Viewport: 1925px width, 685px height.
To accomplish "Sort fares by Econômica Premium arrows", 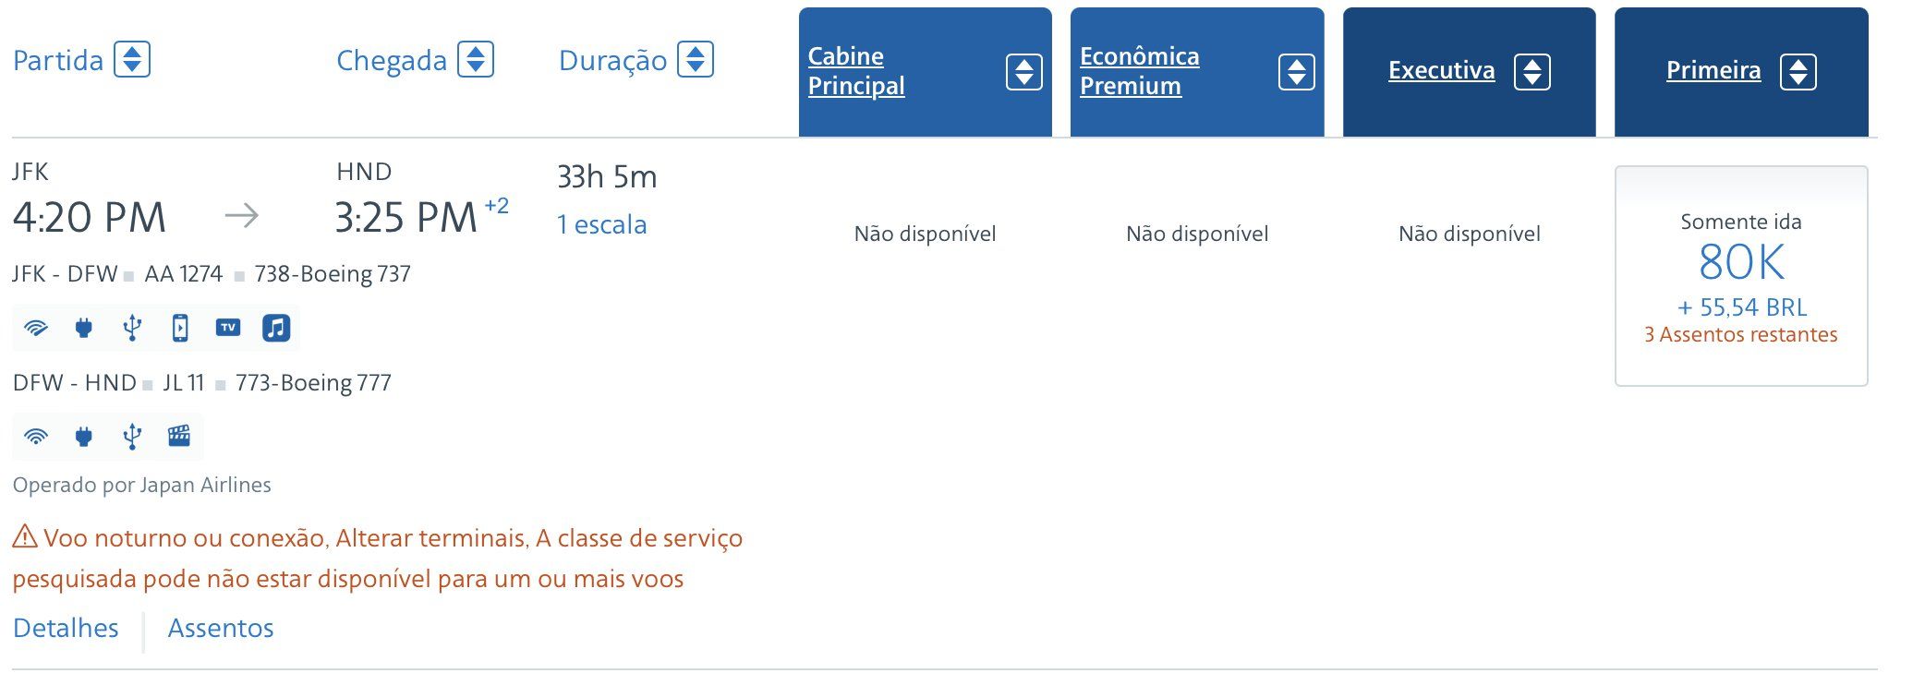I will [1297, 72].
